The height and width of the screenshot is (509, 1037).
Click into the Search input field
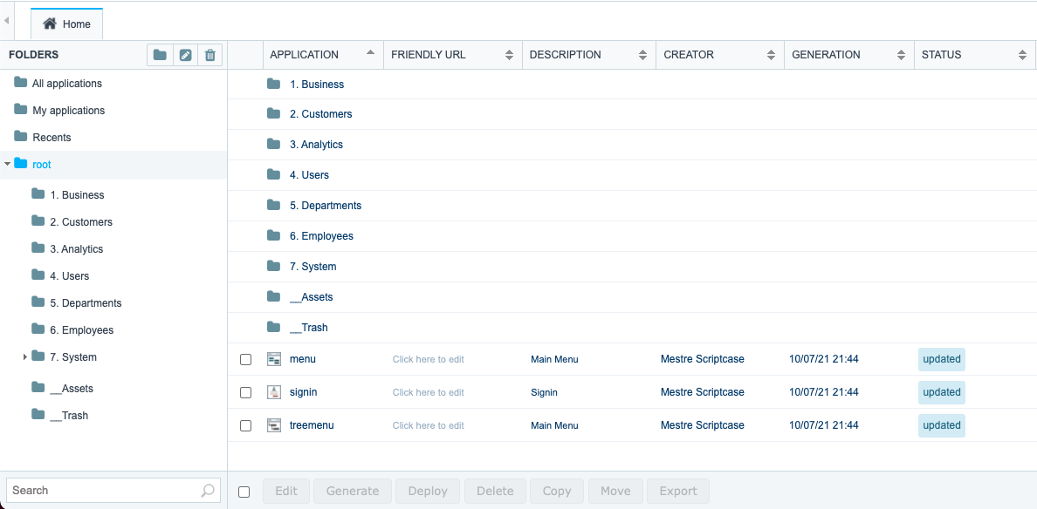pos(113,491)
